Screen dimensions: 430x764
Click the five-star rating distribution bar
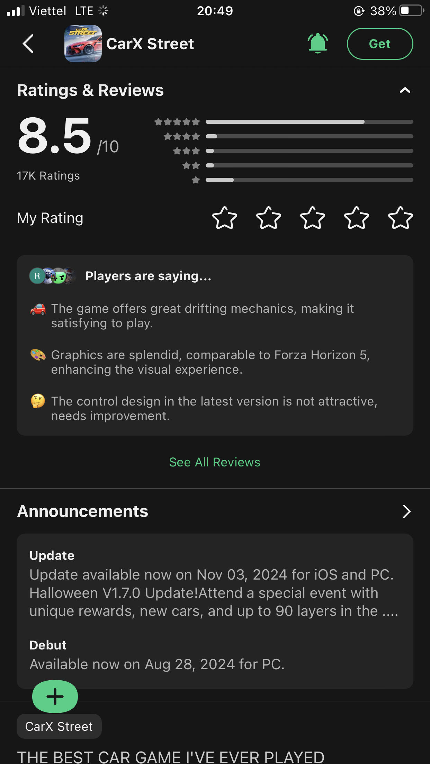(x=309, y=122)
